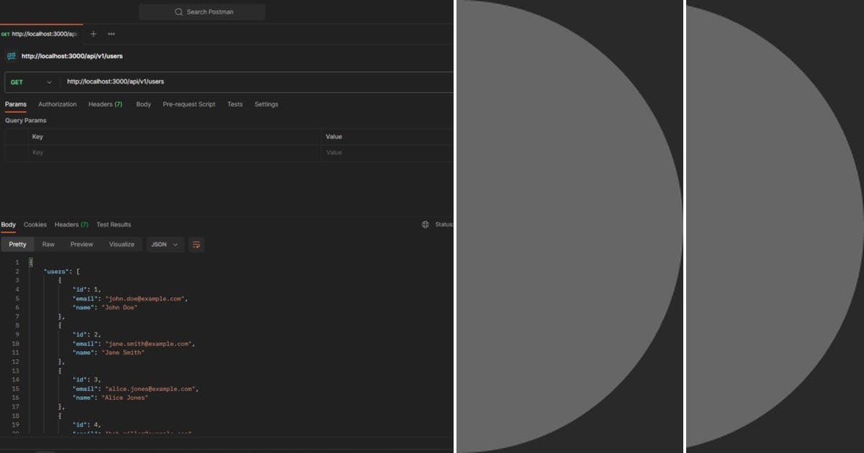
Task: Click the Visualize button
Action: click(x=122, y=244)
